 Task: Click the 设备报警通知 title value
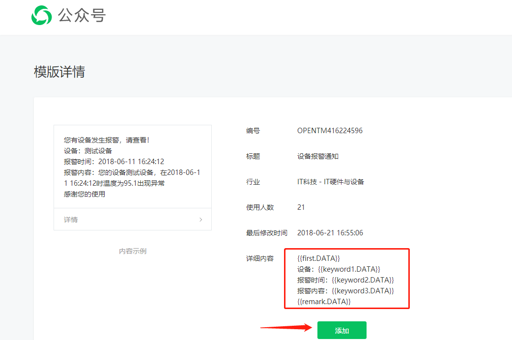point(318,156)
